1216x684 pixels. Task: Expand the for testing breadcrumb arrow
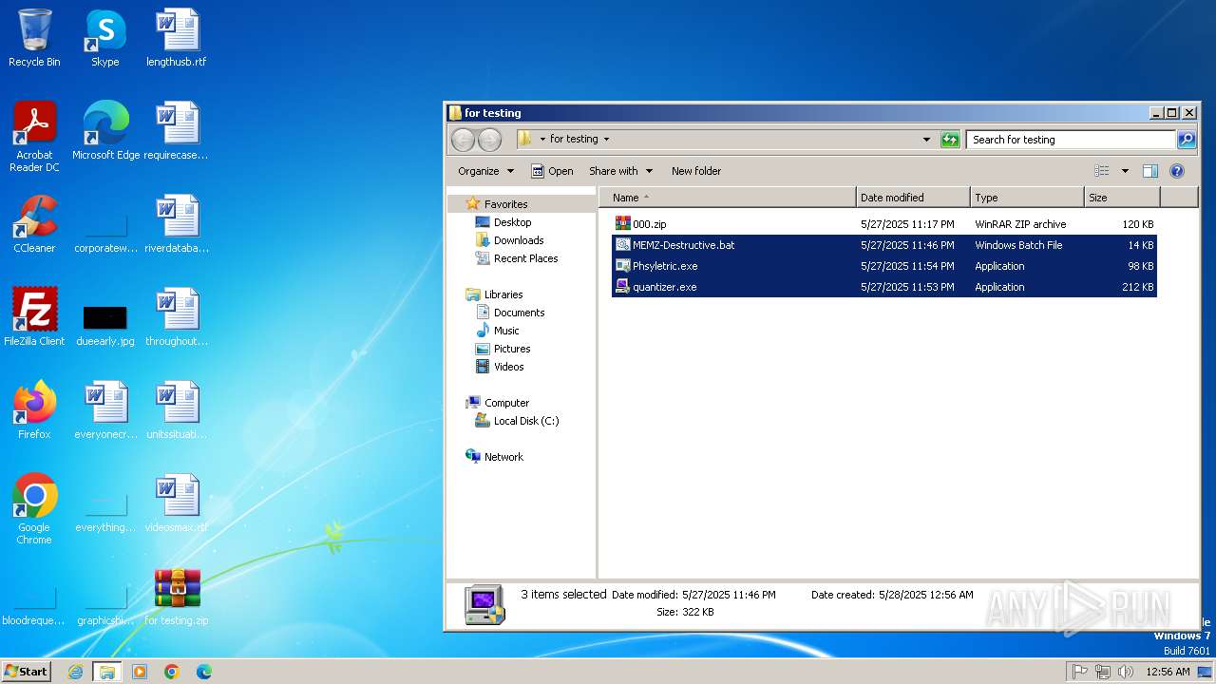tap(606, 140)
